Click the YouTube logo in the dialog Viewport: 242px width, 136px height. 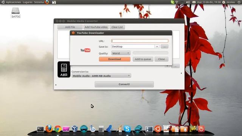coord(85,50)
